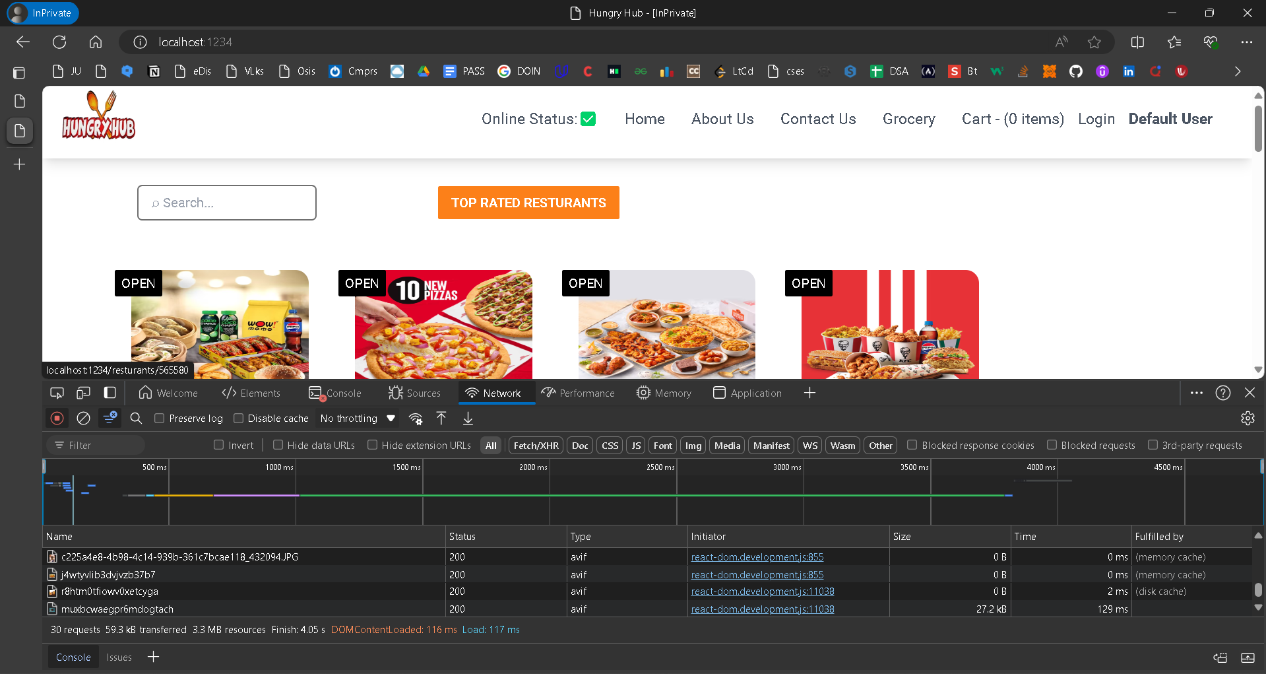Check Hide data URLs checkbox
This screenshot has width=1266, height=674.
pyautogui.click(x=278, y=446)
